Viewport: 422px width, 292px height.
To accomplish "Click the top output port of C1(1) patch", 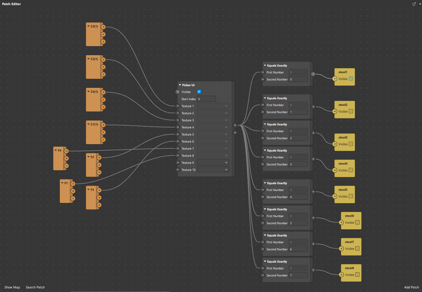I will tap(103, 125).
